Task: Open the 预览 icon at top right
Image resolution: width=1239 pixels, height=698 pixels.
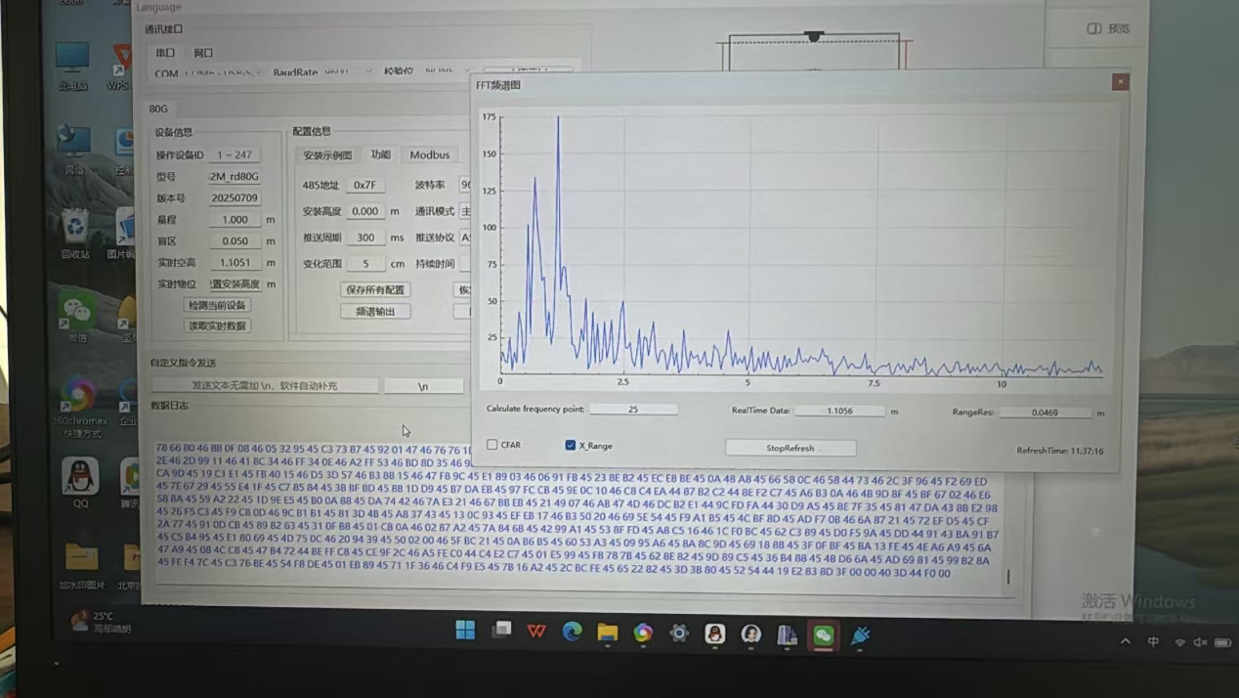Action: 1108,28
